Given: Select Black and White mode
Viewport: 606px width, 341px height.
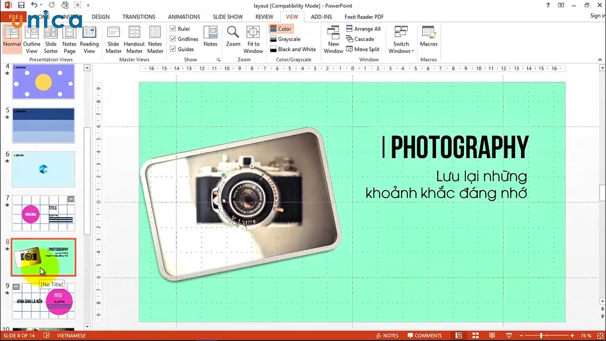Looking at the screenshot, I should coord(293,49).
